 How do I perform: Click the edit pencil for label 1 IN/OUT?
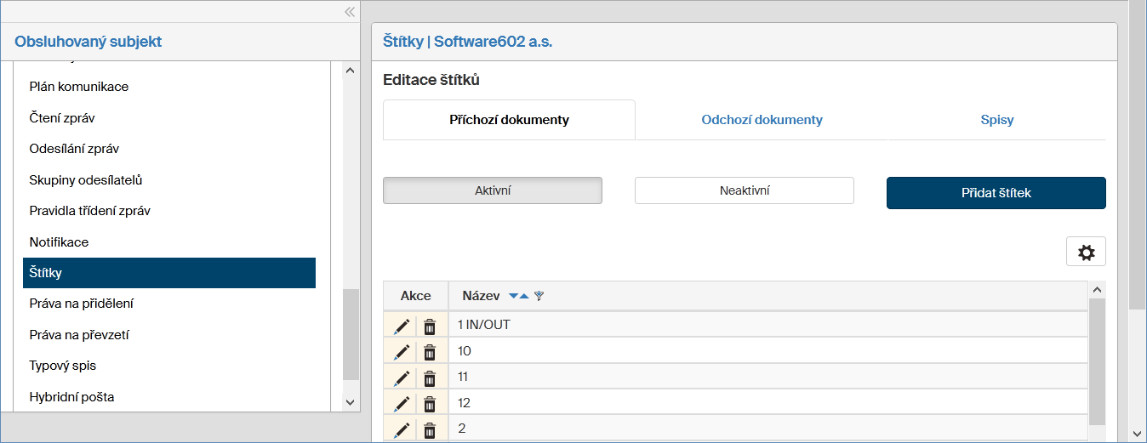(x=402, y=326)
